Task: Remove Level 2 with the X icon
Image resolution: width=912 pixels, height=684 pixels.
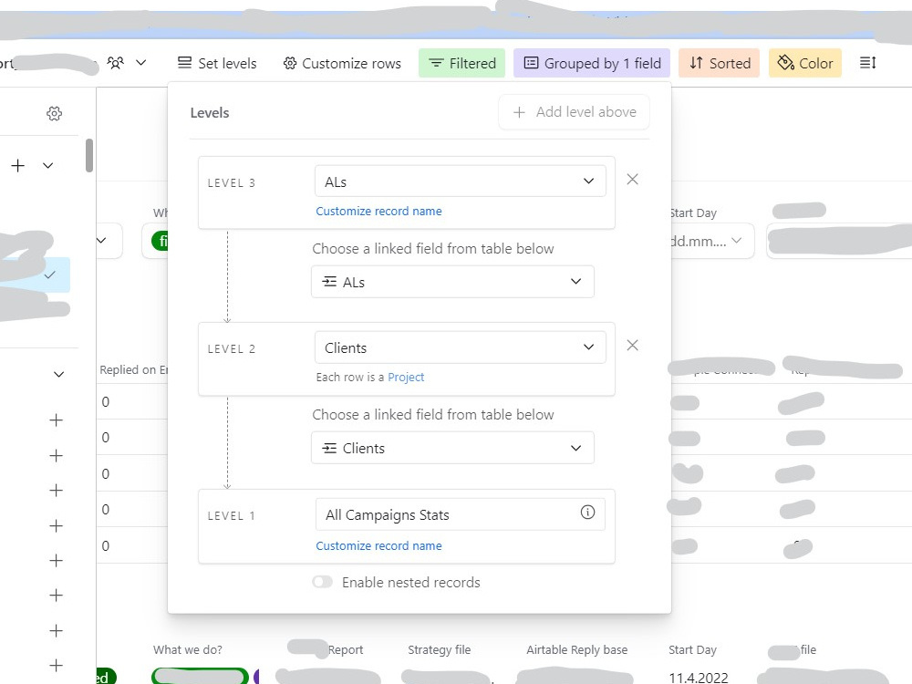Action: pos(632,346)
